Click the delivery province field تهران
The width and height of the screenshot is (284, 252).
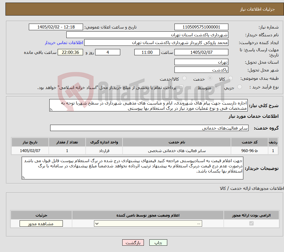click(201, 62)
